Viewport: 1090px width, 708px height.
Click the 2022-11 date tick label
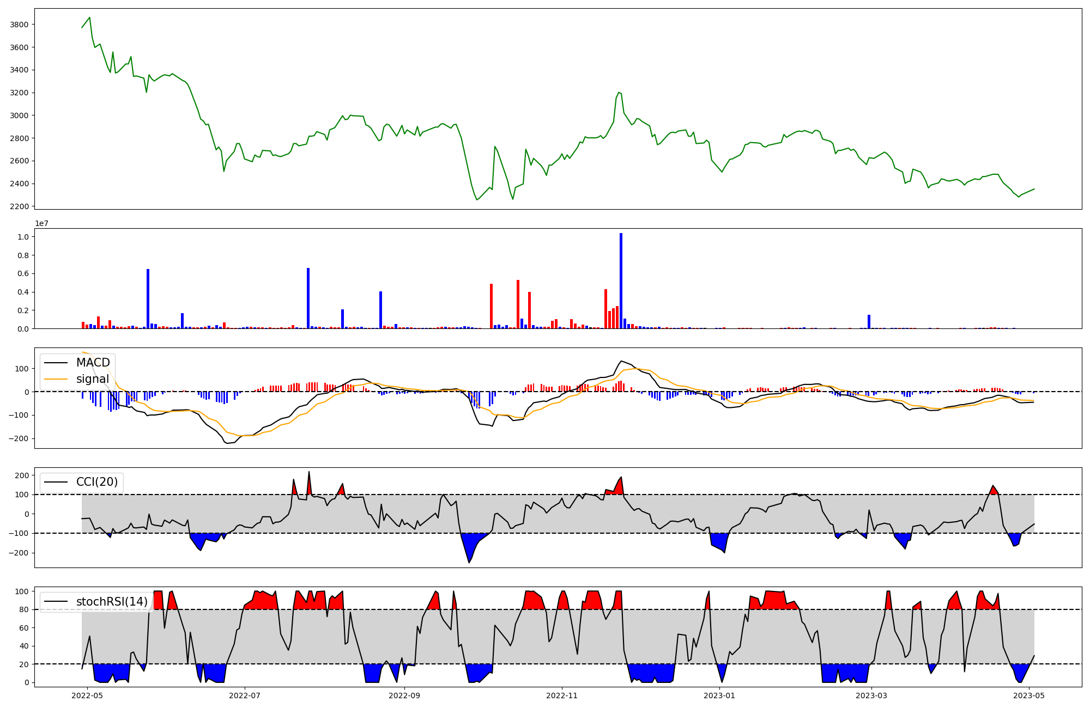point(561,695)
